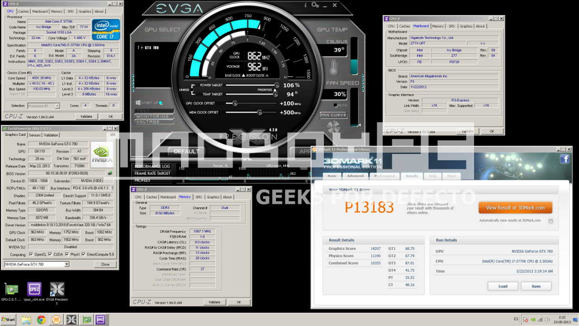Open the Sensors tab in GPU-Z
Viewport: 579px width, 326px height.
[35, 135]
